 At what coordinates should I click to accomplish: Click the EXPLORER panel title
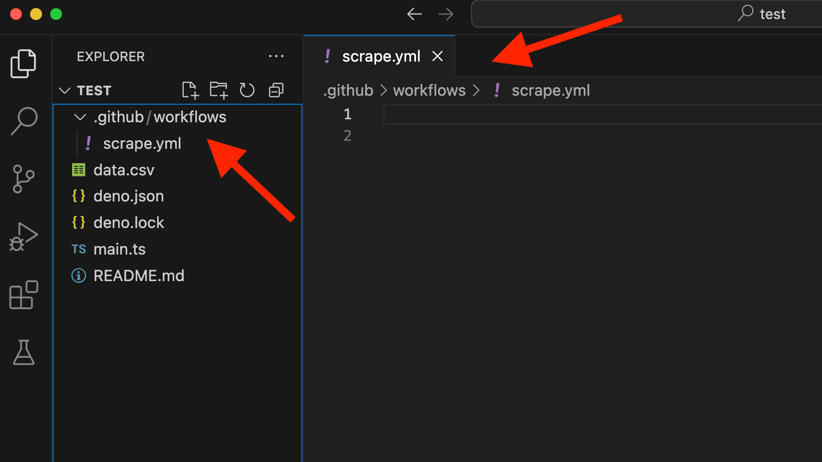tap(111, 57)
